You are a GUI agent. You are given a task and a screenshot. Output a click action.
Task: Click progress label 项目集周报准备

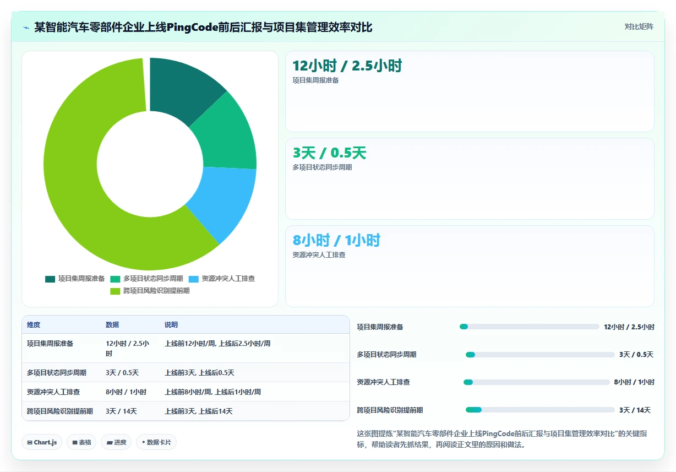point(380,327)
